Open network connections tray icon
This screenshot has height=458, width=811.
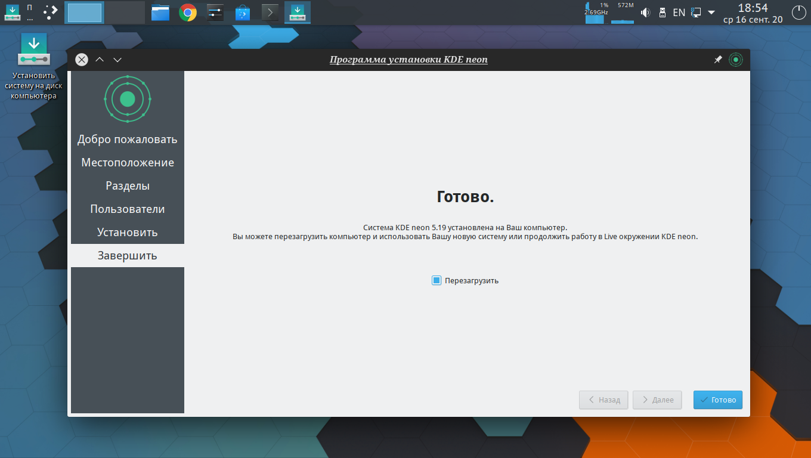click(x=695, y=12)
